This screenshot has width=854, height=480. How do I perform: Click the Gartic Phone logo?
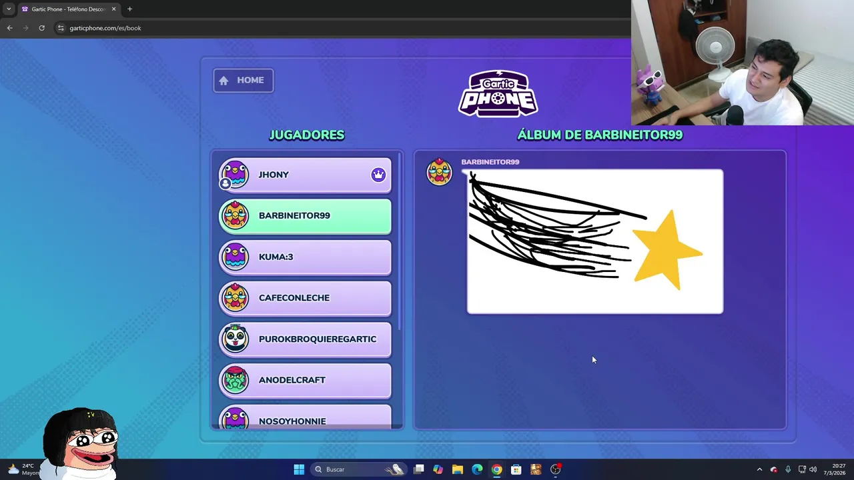pyautogui.click(x=498, y=94)
